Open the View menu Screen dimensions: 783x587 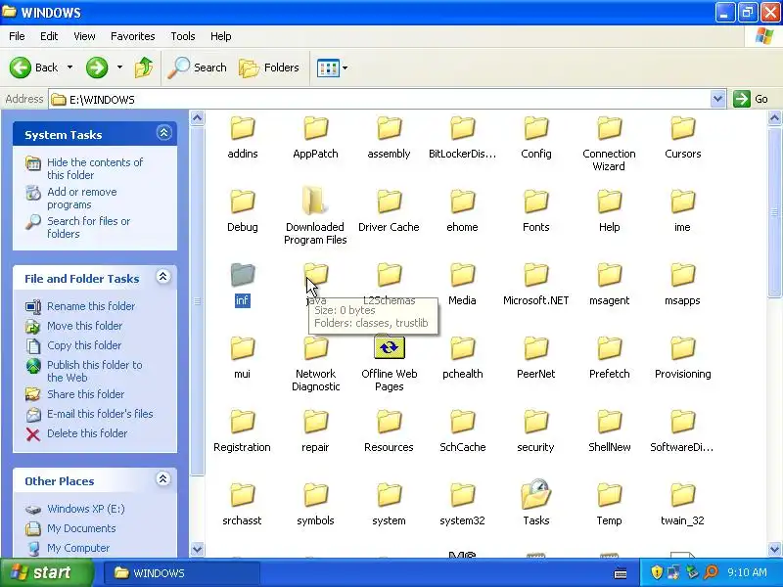(x=84, y=36)
